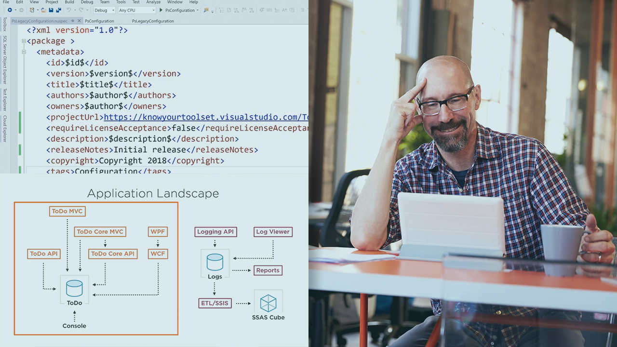
Task: Open the SQL Server Object Explorer panel
Action: pyautogui.click(x=5, y=60)
